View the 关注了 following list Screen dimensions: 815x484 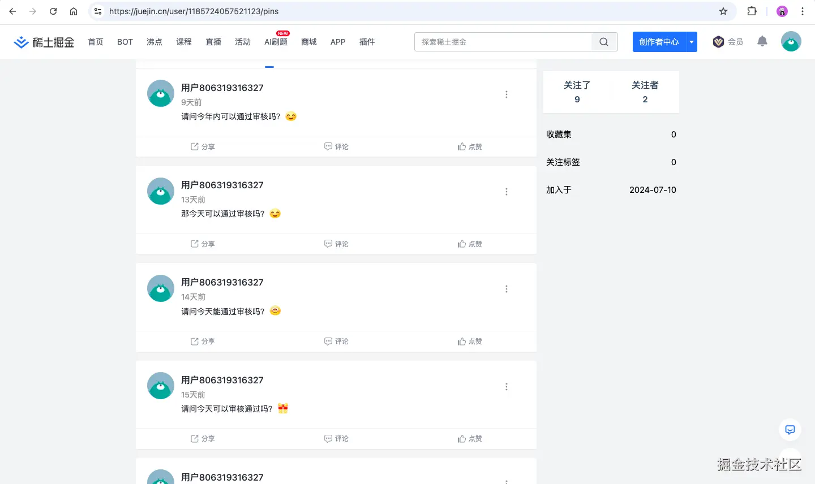tap(577, 92)
